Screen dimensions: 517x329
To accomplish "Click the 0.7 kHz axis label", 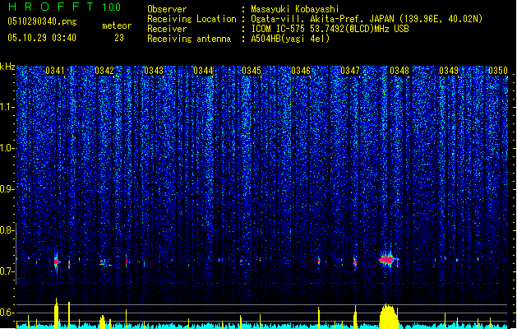I will [x=7, y=271].
